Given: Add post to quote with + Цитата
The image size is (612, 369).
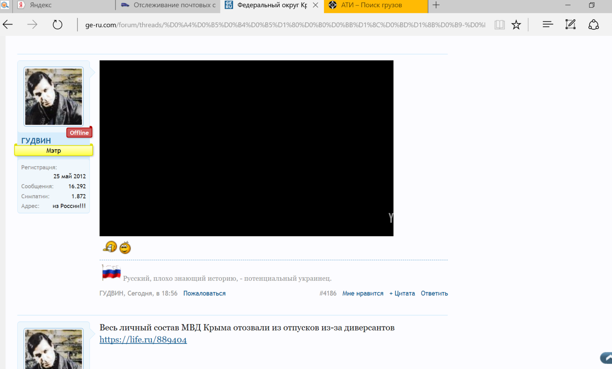Looking at the screenshot, I should click(x=402, y=293).
